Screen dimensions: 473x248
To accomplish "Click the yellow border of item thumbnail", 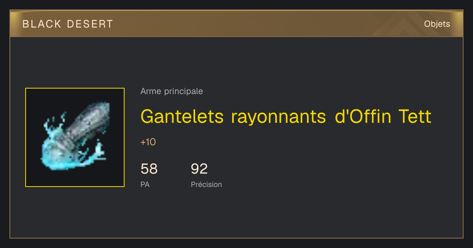I will (75, 89).
